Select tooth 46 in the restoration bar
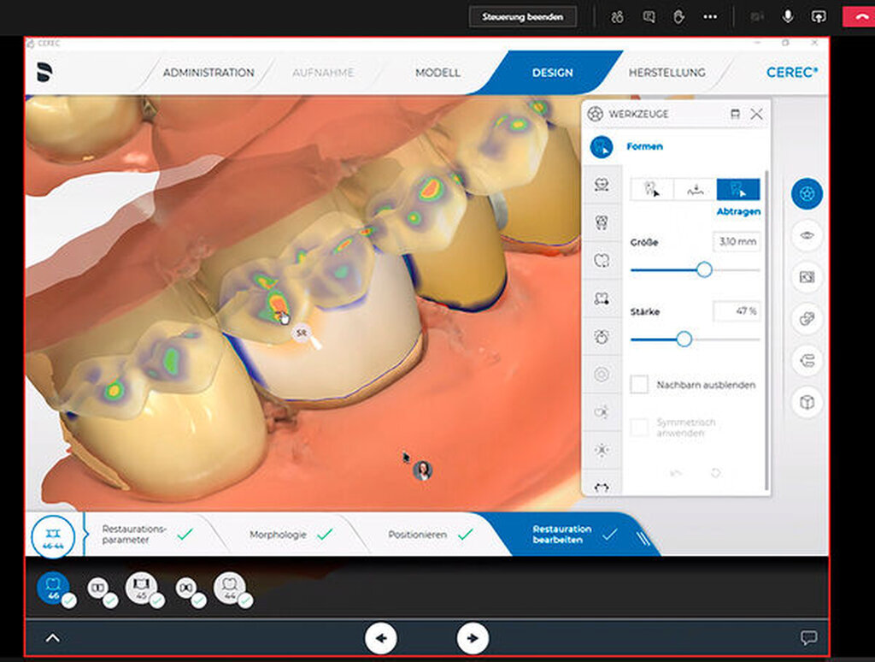 (x=53, y=588)
